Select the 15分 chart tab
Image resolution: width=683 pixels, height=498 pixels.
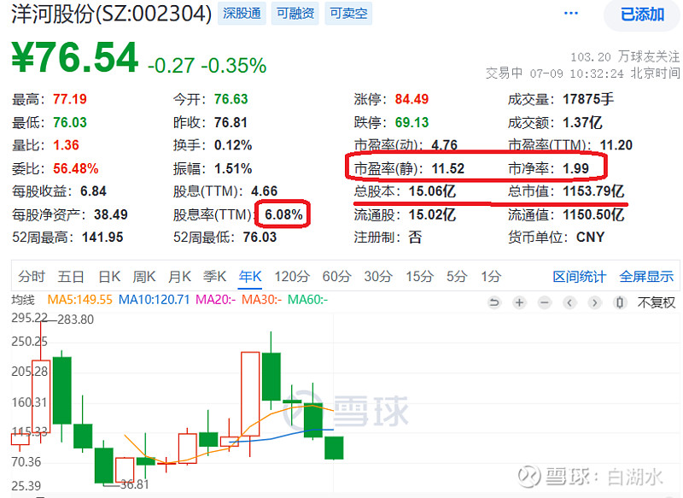[x=419, y=276]
